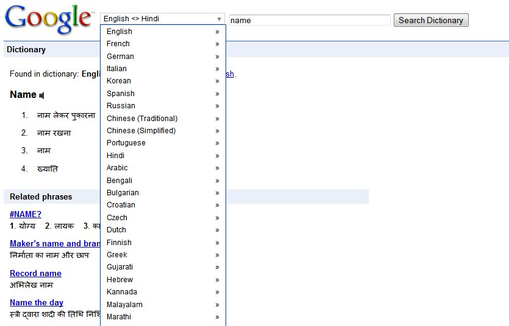Click the Dictionary section heading
The width and height of the screenshot is (509, 326).
point(26,49)
